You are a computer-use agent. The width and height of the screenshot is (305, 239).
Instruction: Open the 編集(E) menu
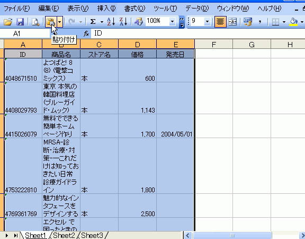[49, 8]
